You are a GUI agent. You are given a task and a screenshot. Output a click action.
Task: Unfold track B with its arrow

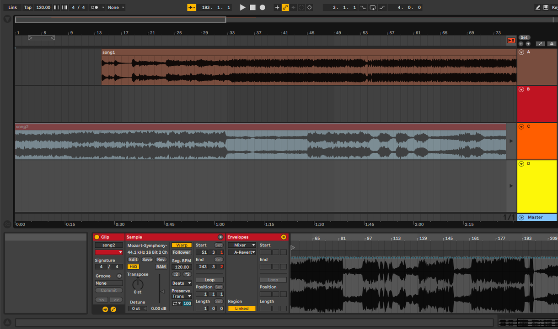(521, 89)
